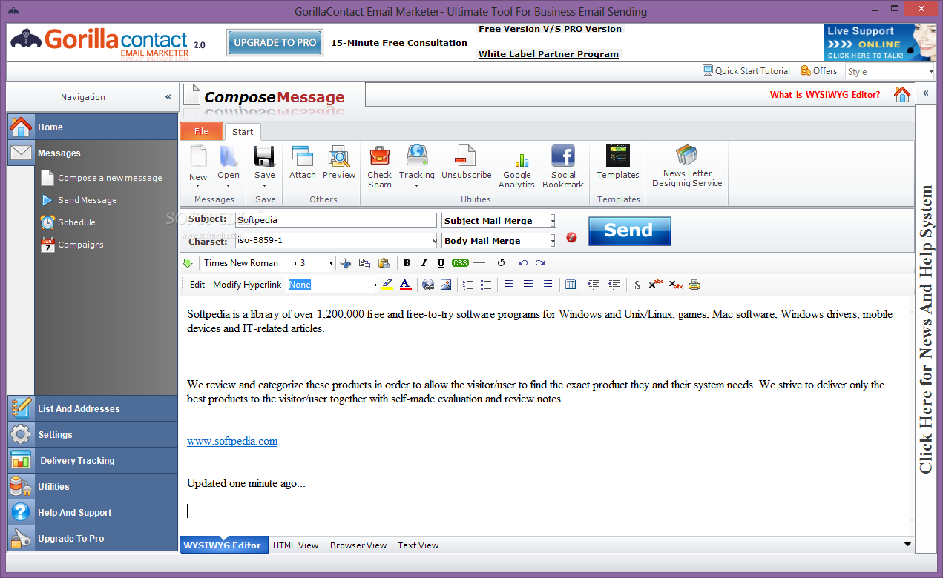Click the www.softpedia.com hyperlink
Image resolution: width=943 pixels, height=578 pixels.
[232, 441]
